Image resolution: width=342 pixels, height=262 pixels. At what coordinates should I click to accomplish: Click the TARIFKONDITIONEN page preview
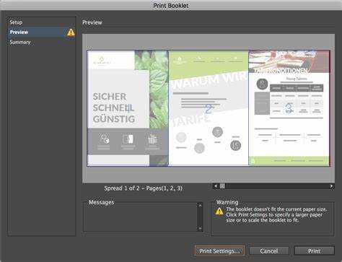(x=289, y=108)
